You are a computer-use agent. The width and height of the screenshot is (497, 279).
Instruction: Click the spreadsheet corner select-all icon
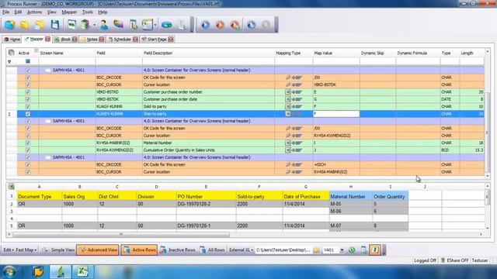click(12, 186)
